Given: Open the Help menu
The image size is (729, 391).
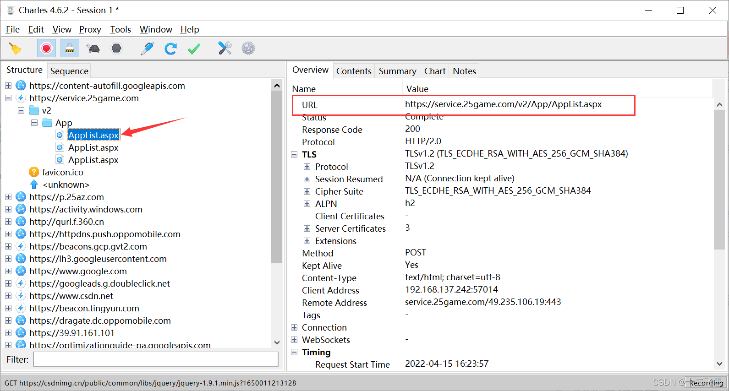Looking at the screenshot, I should [190, 29].
